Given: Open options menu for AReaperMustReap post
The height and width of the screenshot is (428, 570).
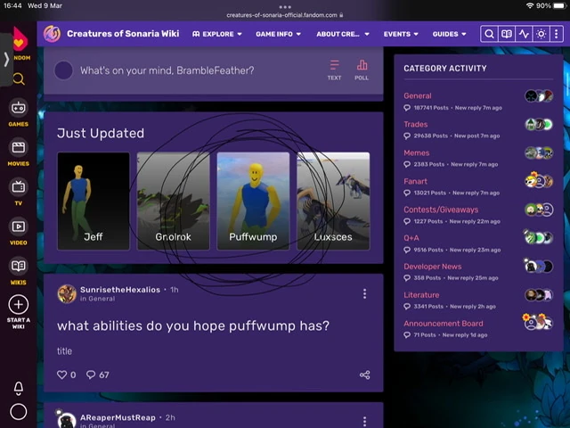Looking at the screenshot, I should pos(364,421).
